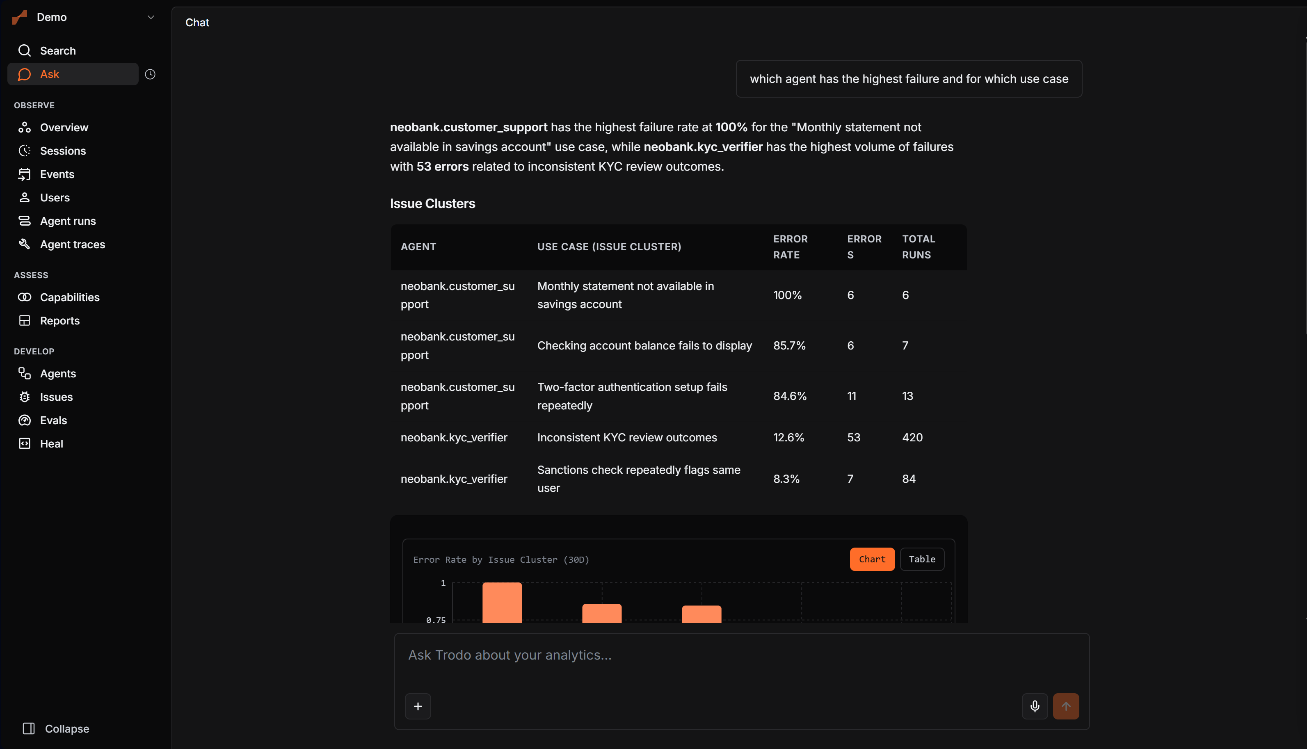
Task: Click the Error Rate column header
Action: pyautogui.click(x=791, y=247)
